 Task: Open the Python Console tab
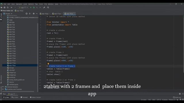(35, 97)
